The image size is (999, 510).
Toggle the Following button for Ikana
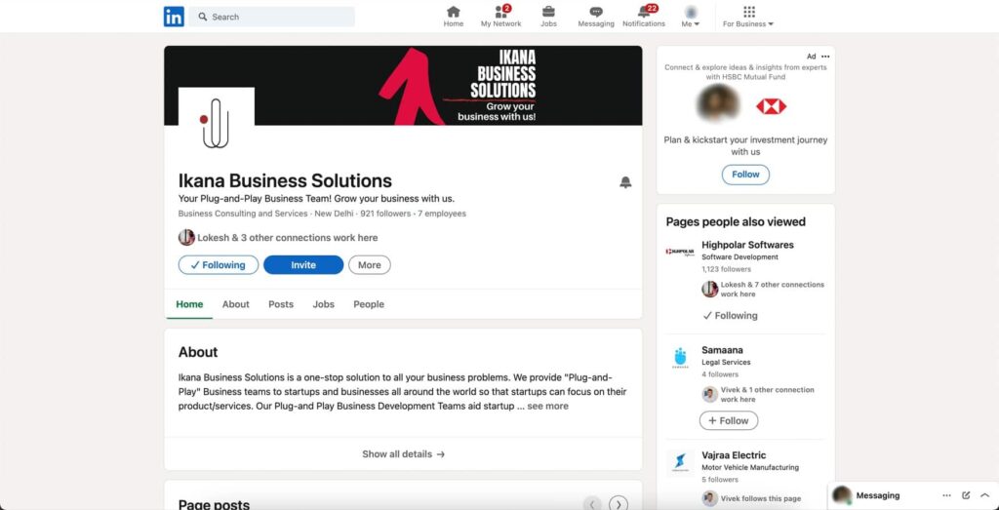tap(219, 265)
